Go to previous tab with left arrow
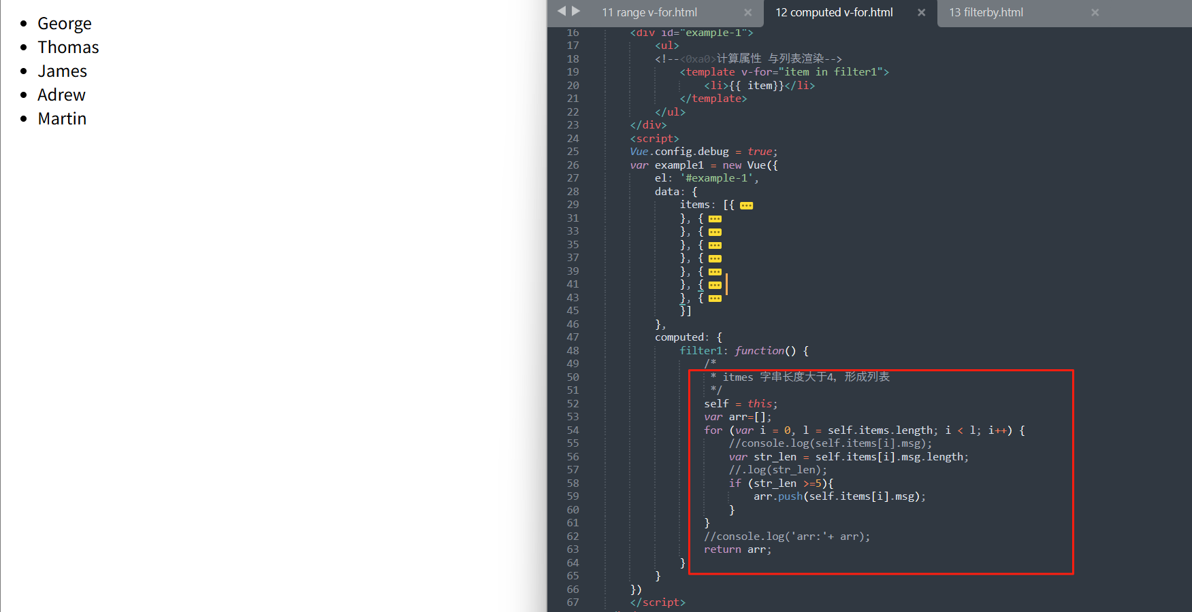 coord(562,11)
